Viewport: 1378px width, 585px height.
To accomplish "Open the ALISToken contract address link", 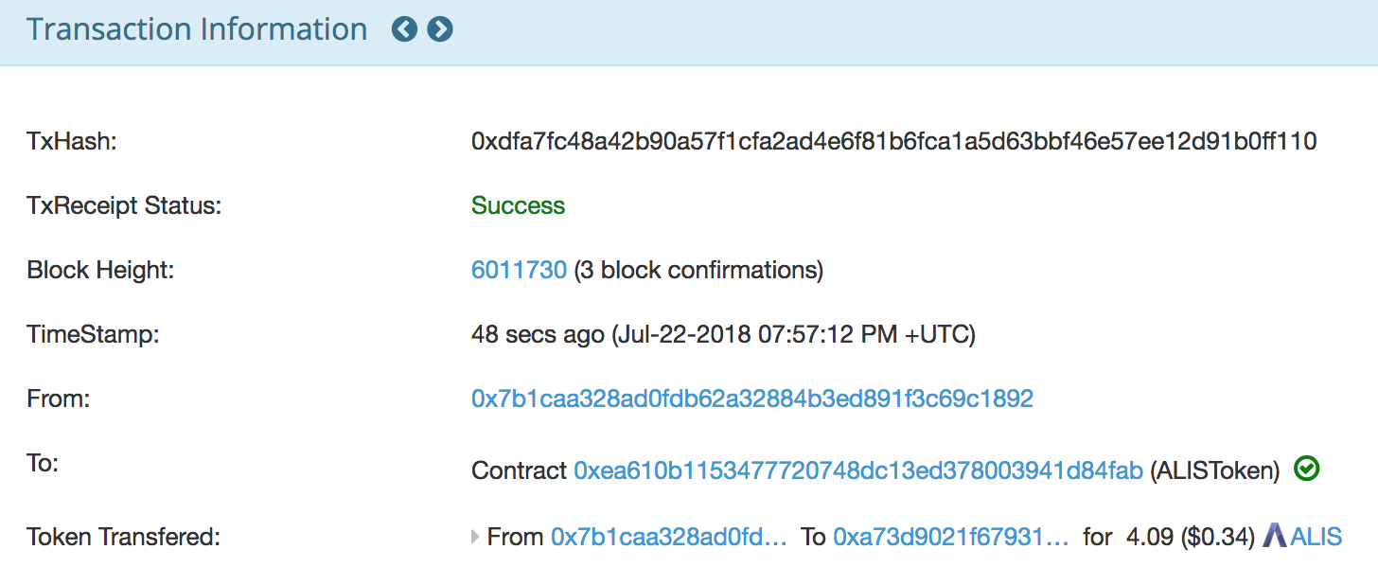I will pyautogui.click(x=858, y=470).
